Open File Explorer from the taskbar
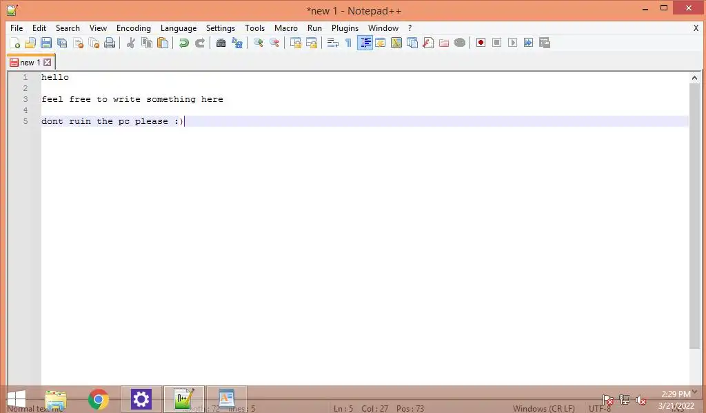 point(56,399)
